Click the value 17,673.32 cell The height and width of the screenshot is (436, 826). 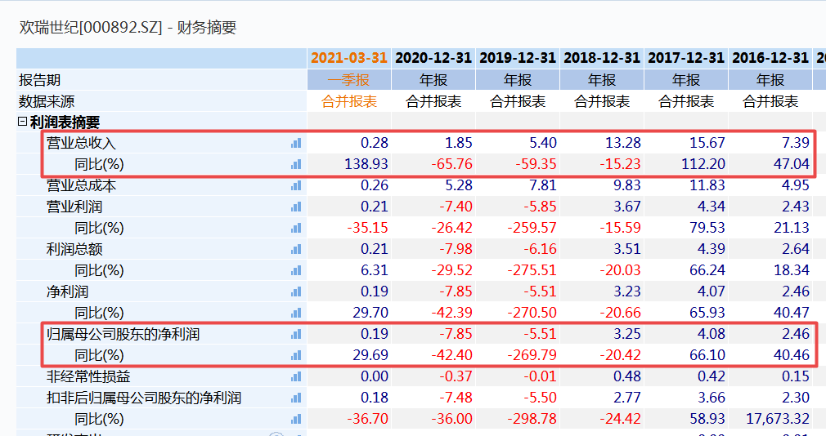[x=778, y=419]
